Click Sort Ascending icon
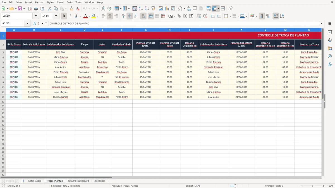335x188 pixels. [x=141, y=9]
